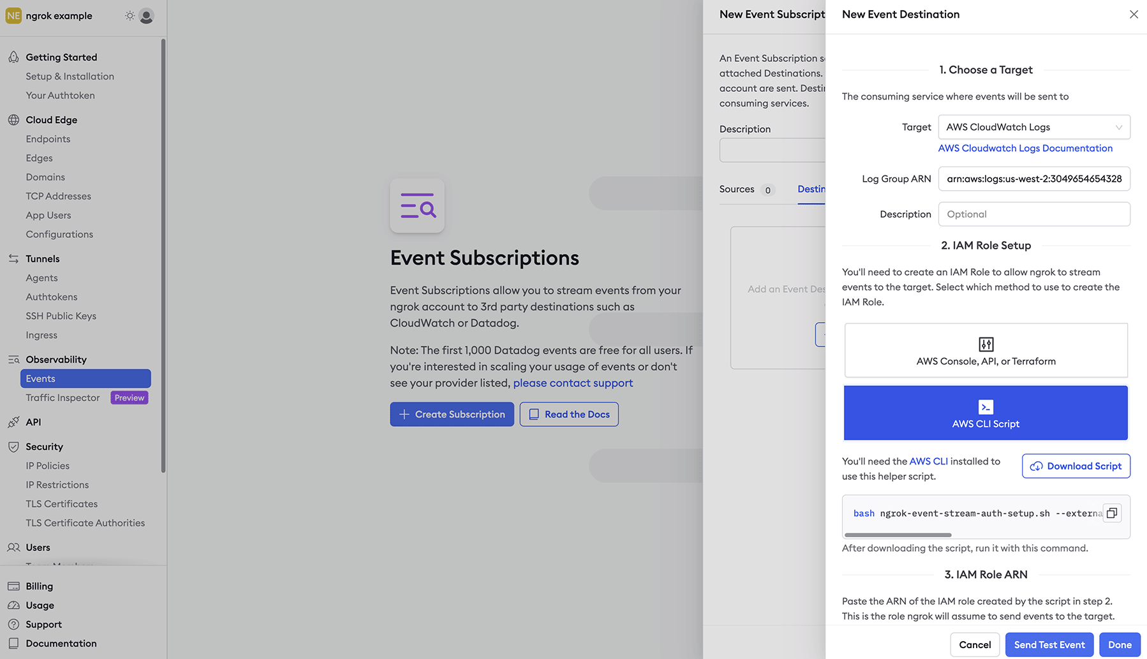Click the Log Group ARN input field

coord(1034,179)
